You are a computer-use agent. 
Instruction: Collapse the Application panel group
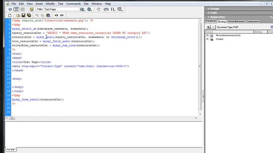(209, 17)
